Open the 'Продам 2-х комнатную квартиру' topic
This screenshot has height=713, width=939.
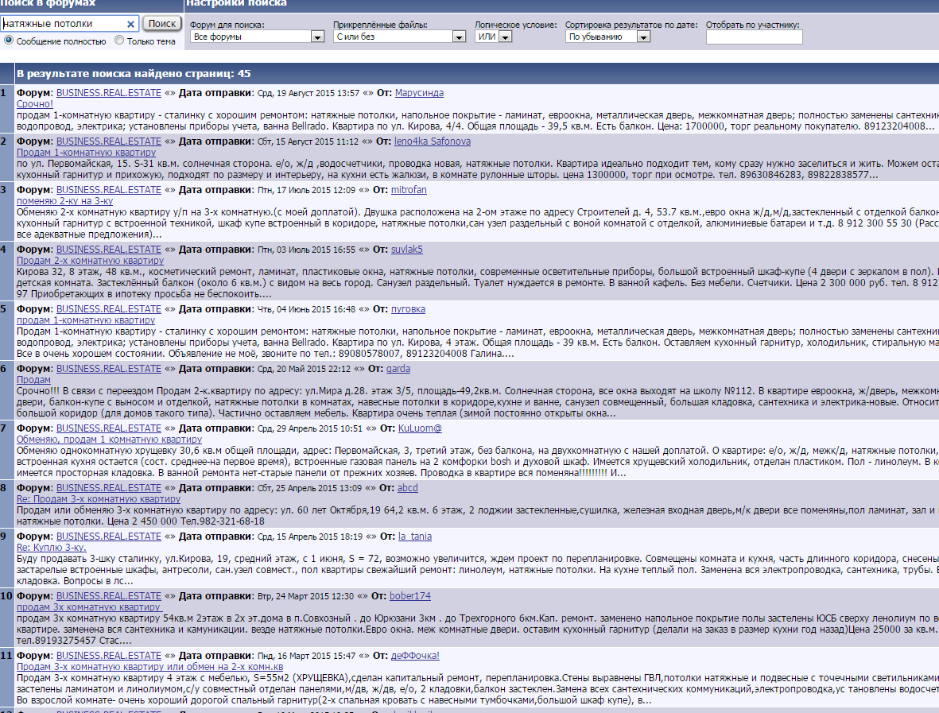click(x=90, y=261)
